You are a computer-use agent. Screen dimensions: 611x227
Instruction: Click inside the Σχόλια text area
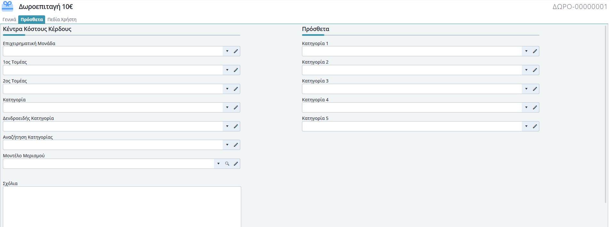click(x=122, y=206)
